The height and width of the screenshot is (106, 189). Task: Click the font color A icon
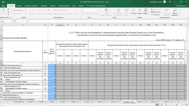[34, 14]
